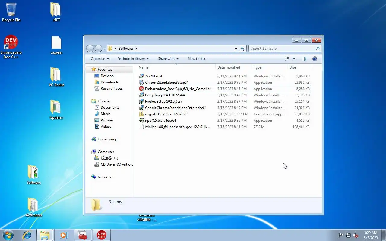Sort by the Type column header
The image size is (386, 241).
[x=270, y=67]
